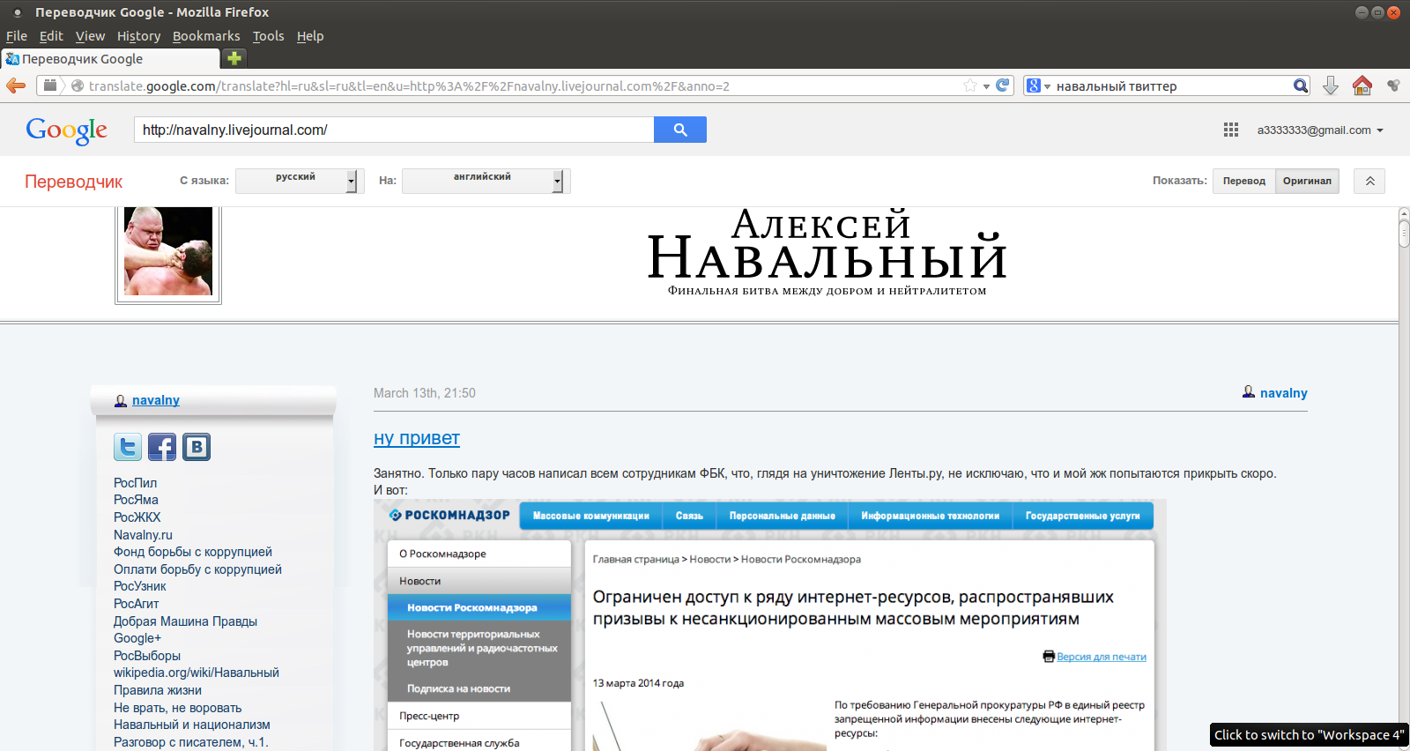Show the Перевод translation view

(x=1243, y=181)
